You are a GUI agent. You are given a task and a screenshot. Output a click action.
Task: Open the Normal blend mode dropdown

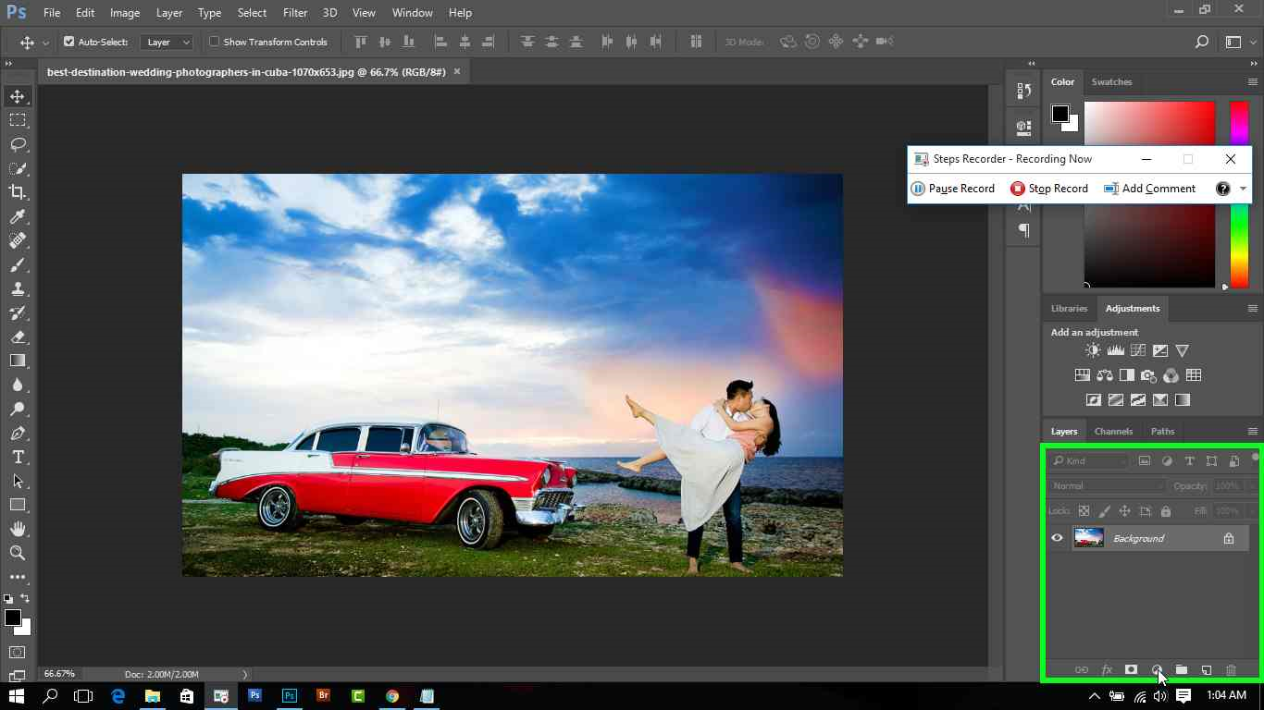1107,485
